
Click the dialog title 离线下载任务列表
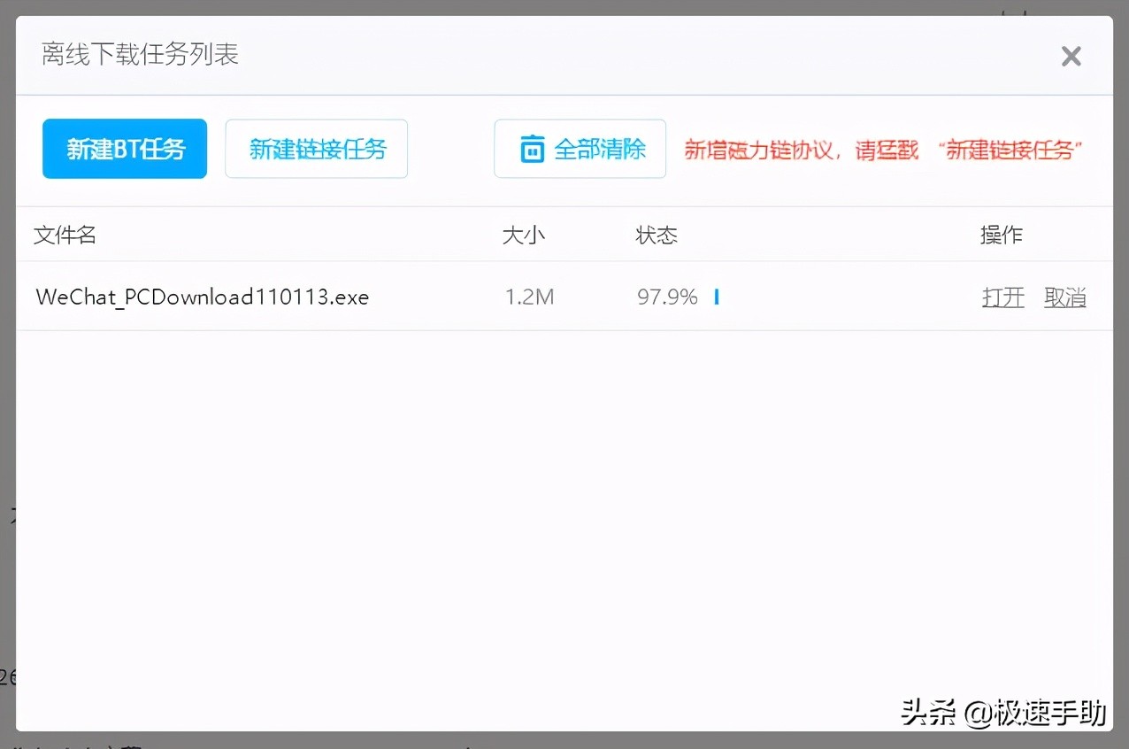139,55
